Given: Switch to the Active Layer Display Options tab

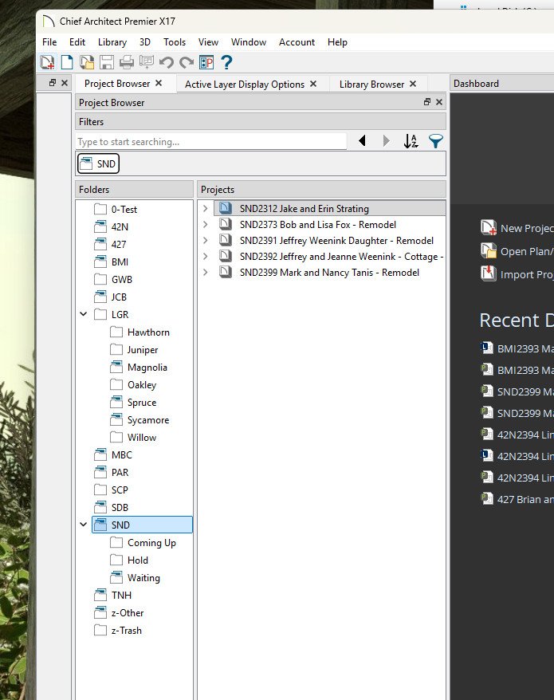Looking at the screenshot, I should (244, 84).
